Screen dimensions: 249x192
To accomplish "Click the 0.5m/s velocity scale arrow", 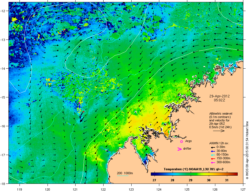I will 219,131.
